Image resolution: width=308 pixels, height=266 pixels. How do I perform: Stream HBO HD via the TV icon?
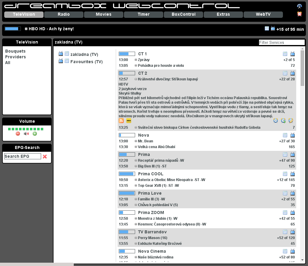click(x=273, y=29)
